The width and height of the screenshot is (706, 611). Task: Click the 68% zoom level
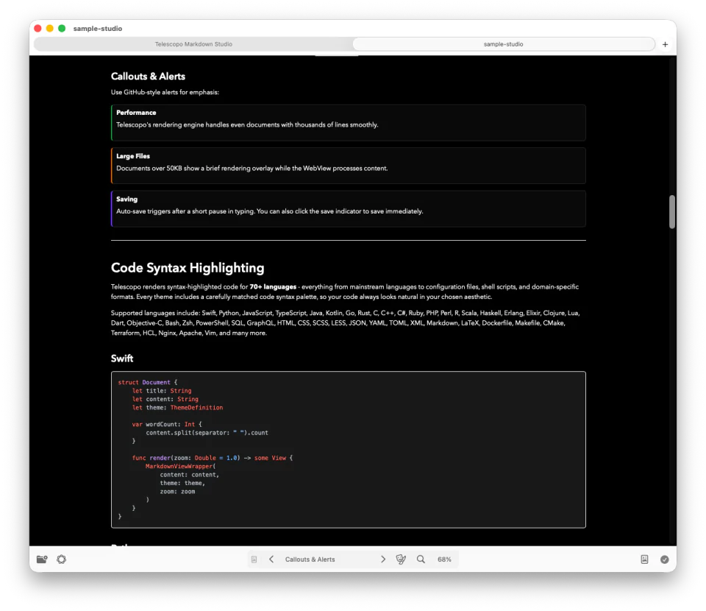(444, 559)
